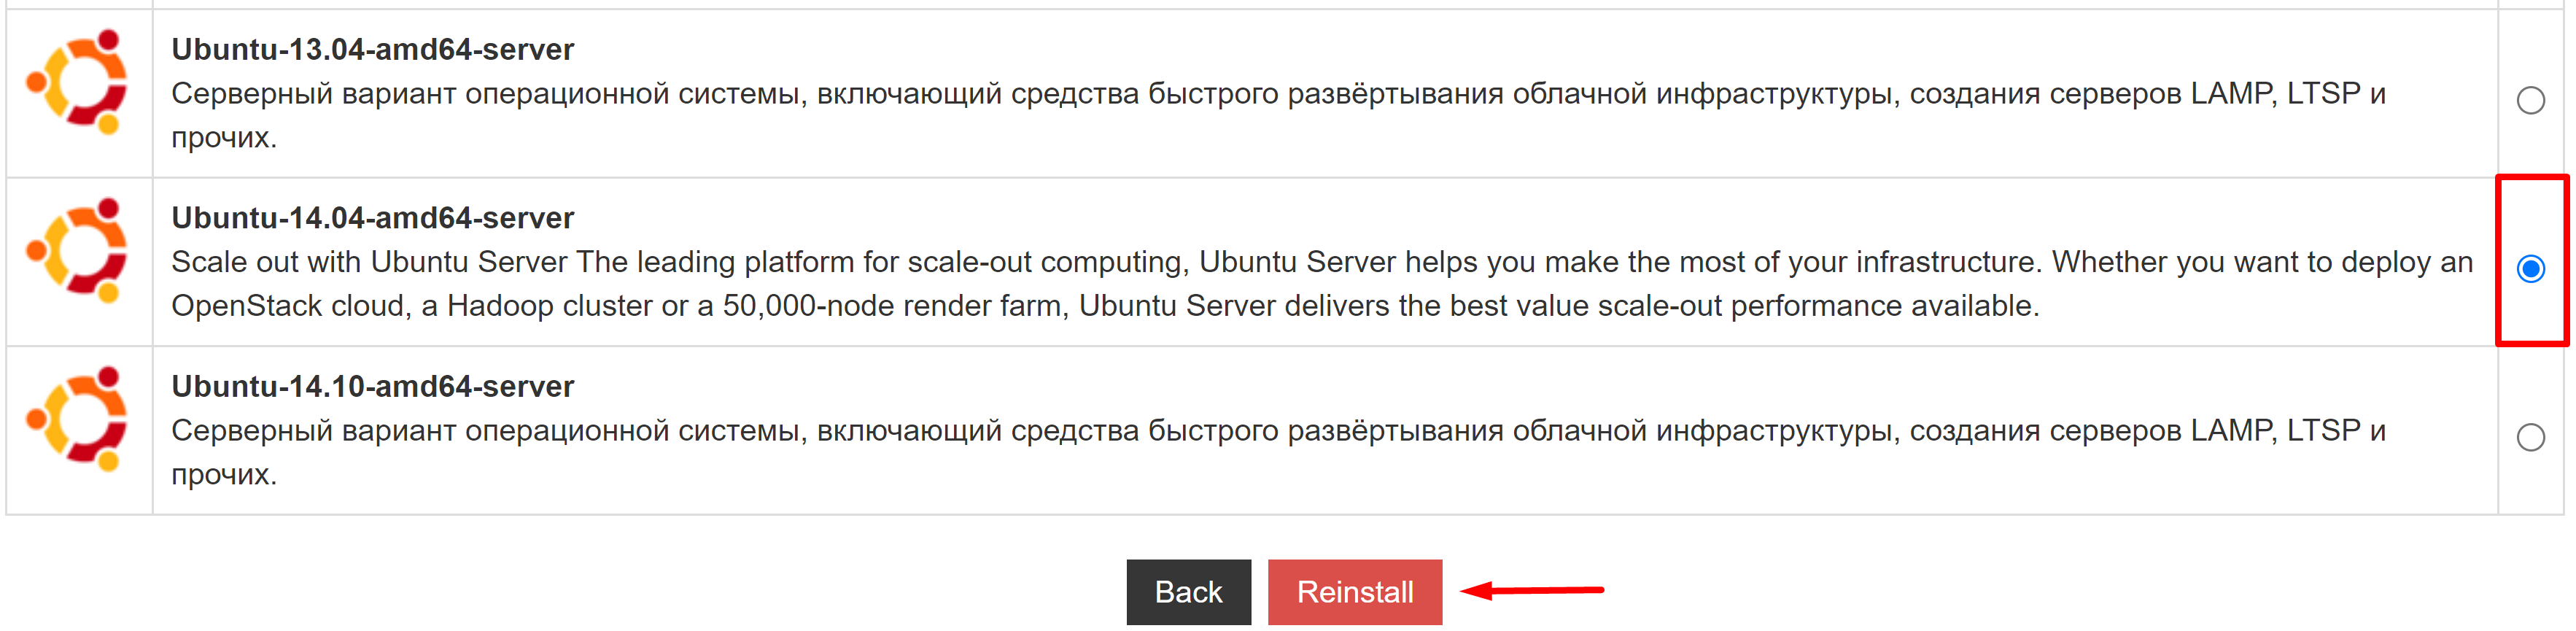Click the Ubuntu logo beside Ubuntu-14.10-amd64-server
This screenshot has width=2576, height=631.
78,419
